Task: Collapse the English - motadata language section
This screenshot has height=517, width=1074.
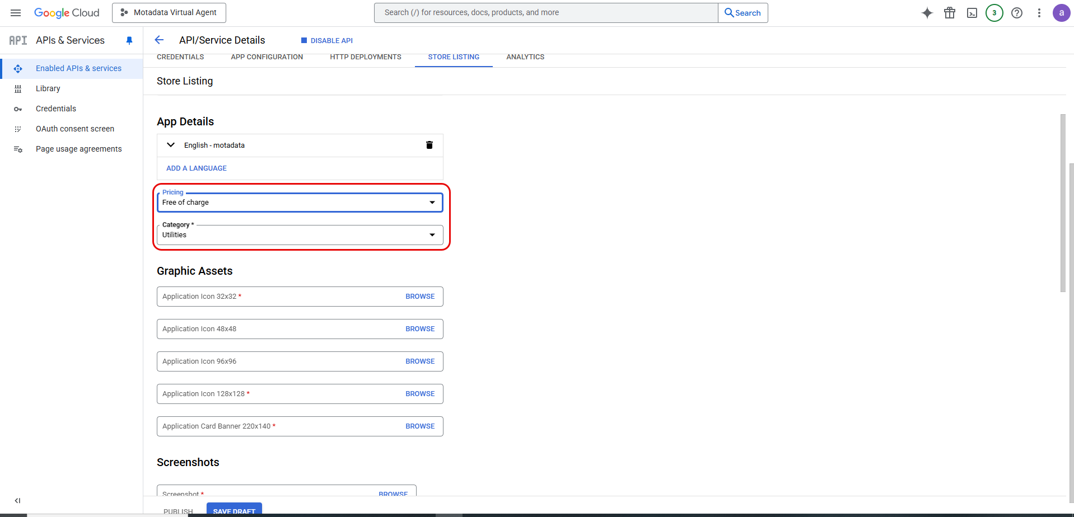Action: 170,145
